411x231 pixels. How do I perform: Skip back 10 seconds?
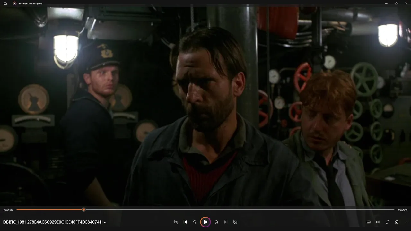(x=195, y=222)
